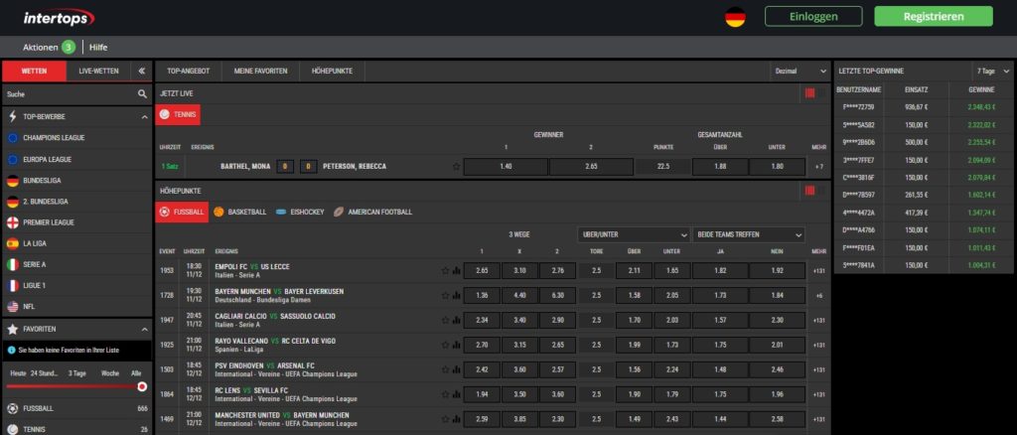Image resolution: width=1017 pixels, height=435 pixels.
Task: Select the Fussball highlights tab
Action: [x=182, y=212]
